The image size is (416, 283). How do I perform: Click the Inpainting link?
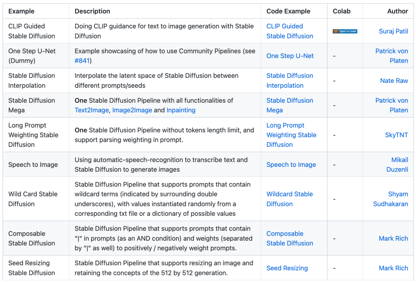181,110
